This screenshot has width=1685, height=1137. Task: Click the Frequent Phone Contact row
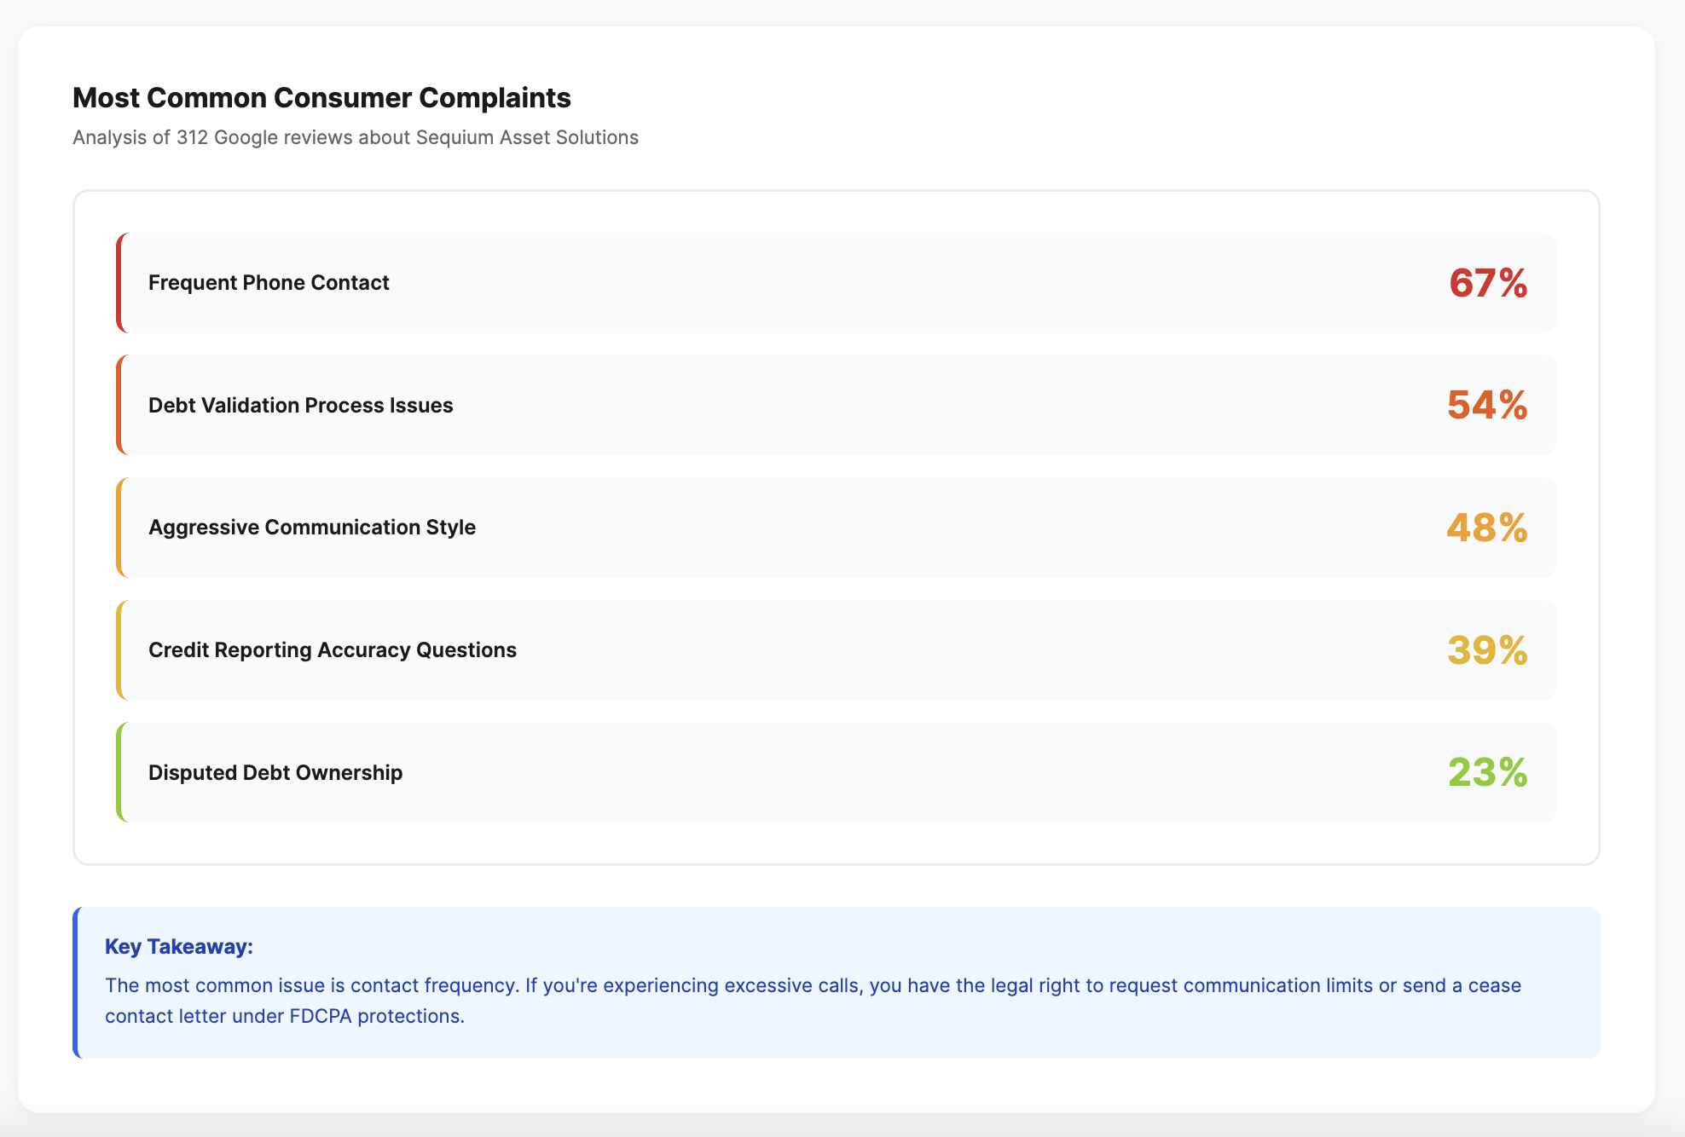tap(837, 283)
